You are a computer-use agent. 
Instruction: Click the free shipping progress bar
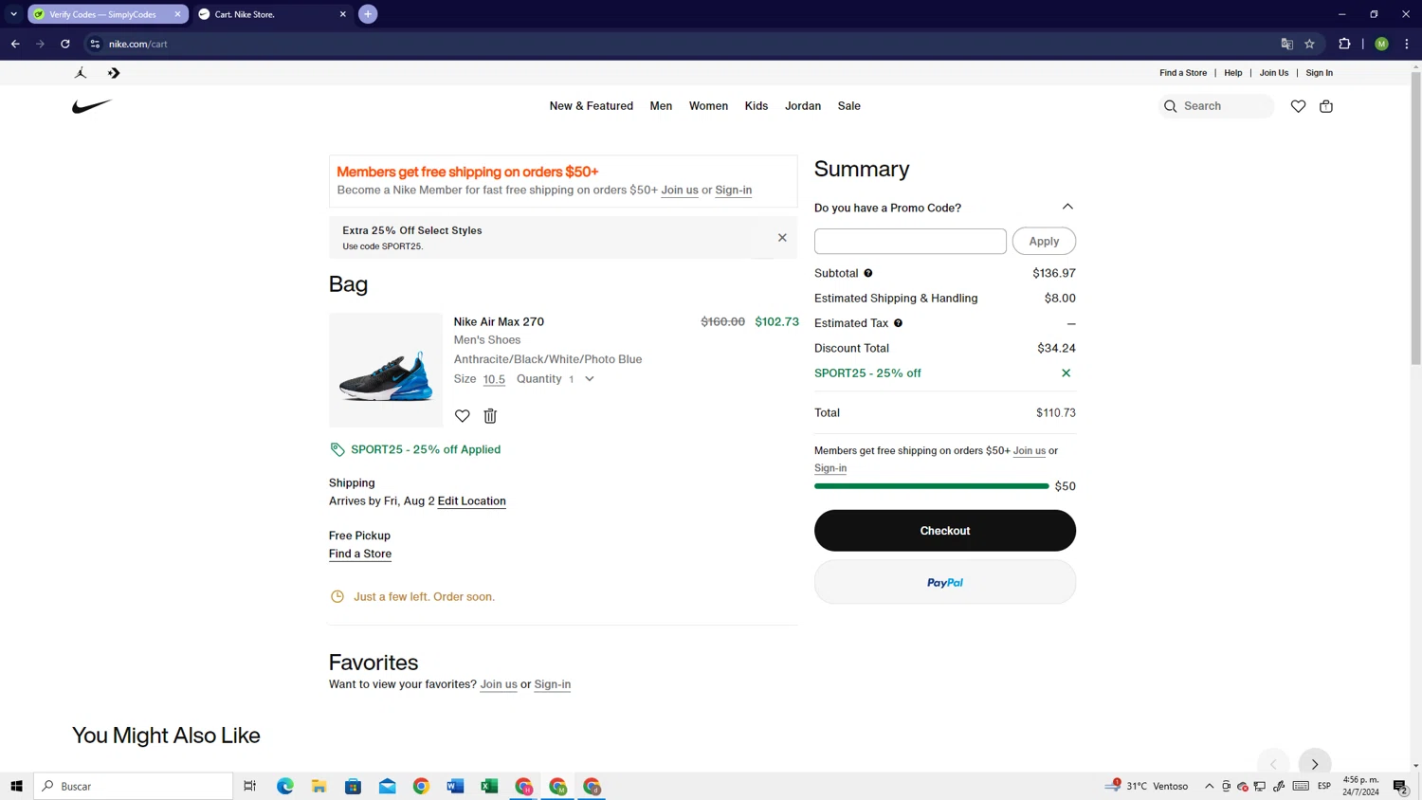click(x=931, y=486)
